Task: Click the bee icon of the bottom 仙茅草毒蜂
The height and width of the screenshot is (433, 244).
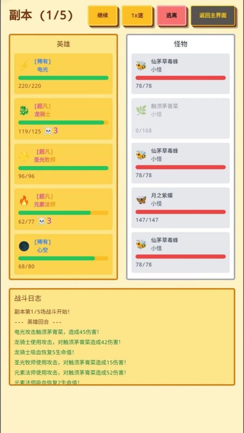Action: (x=140, y=244)
